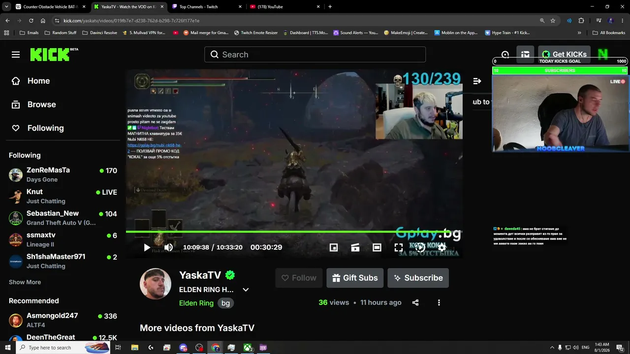
Task: Reload the current page
Action: (x=31, y=21)
